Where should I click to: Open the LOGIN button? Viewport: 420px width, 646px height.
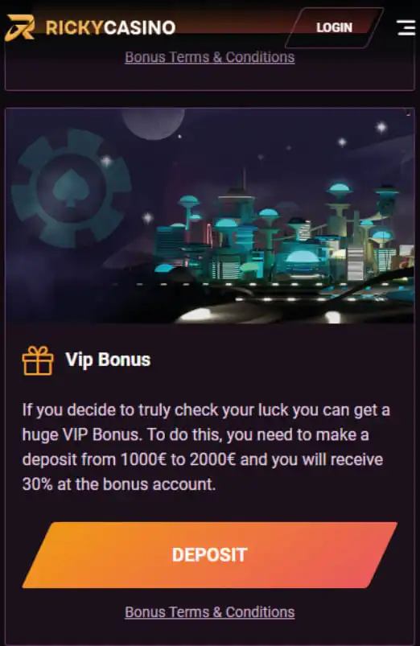334,27
